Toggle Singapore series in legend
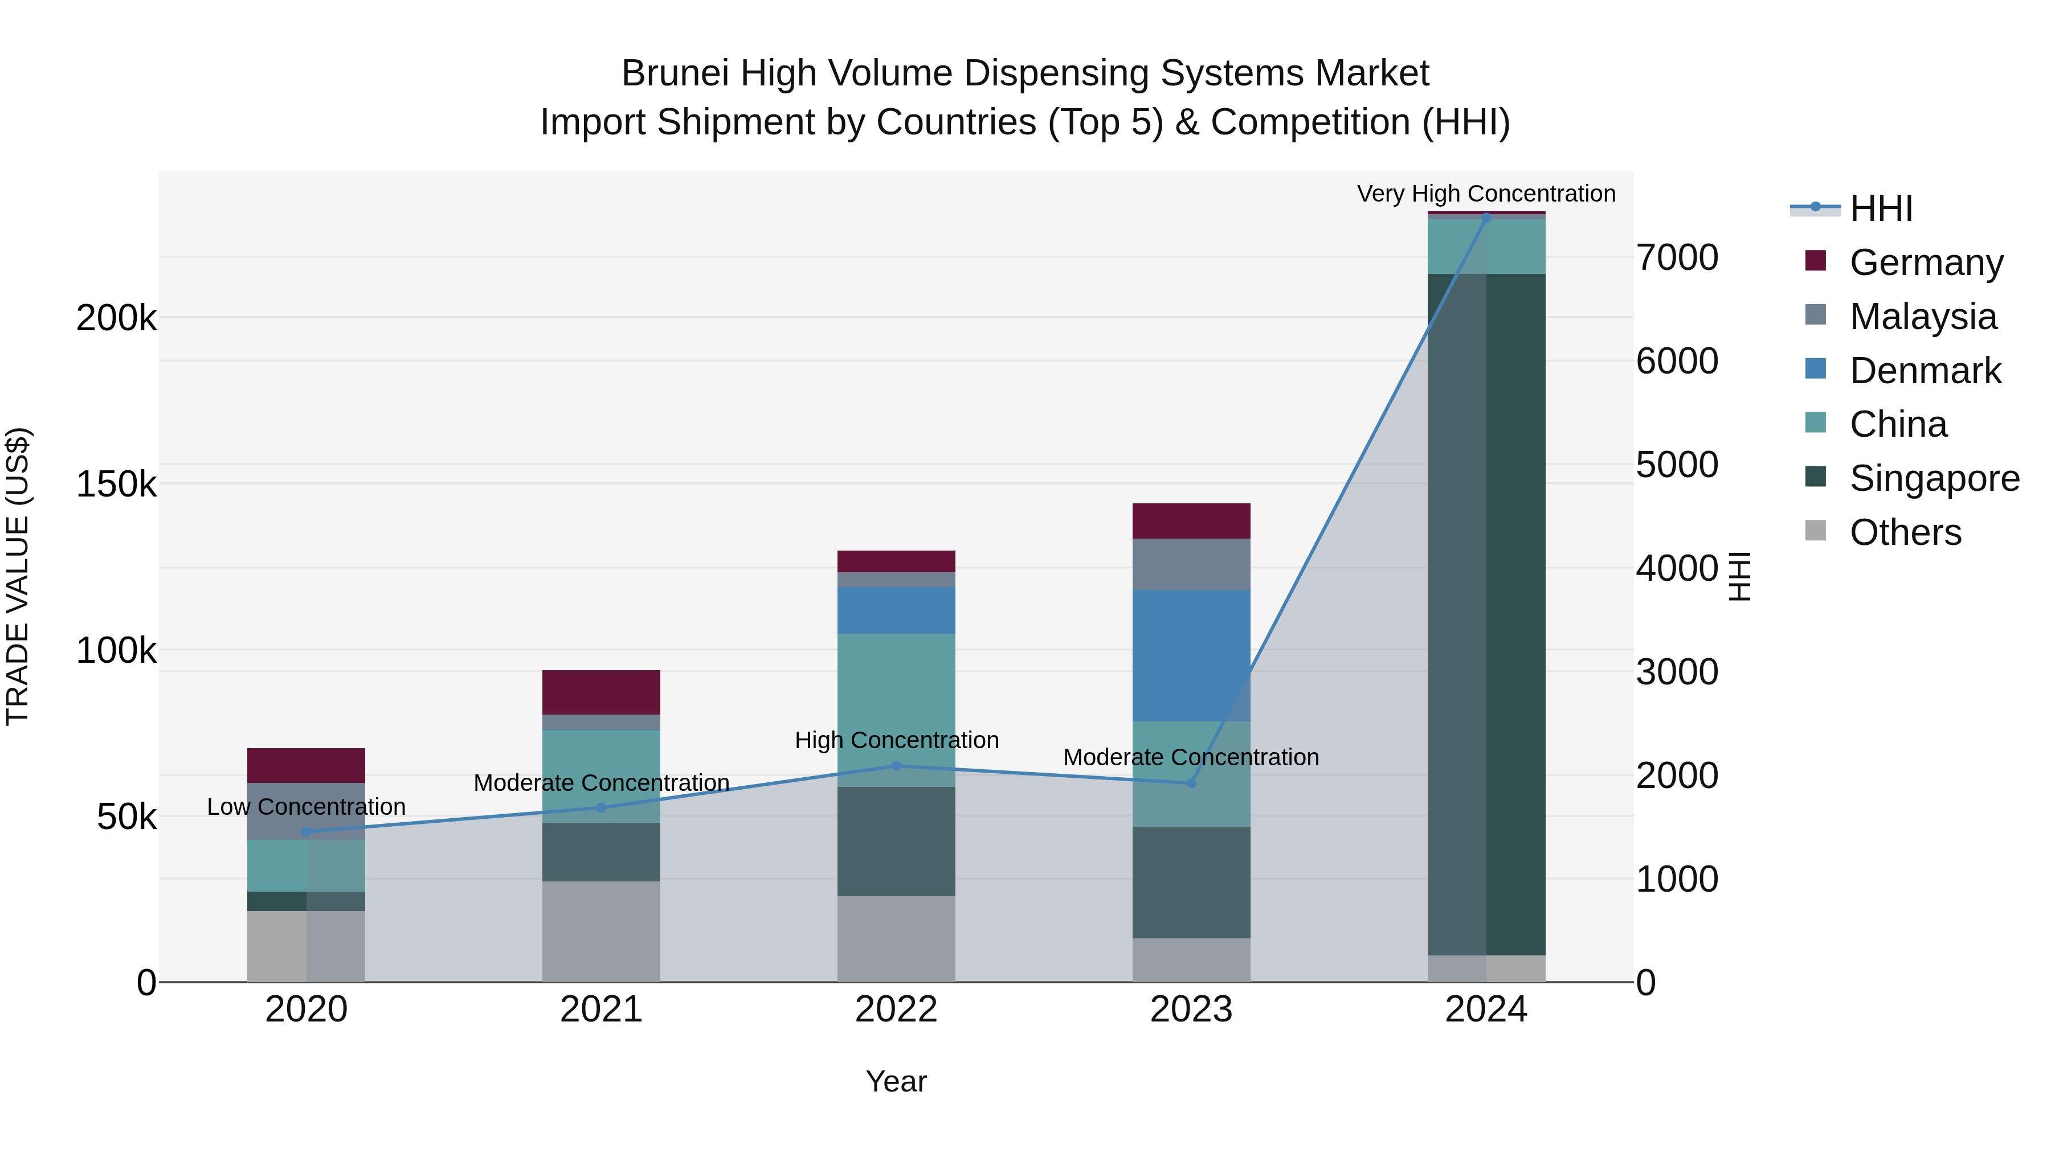 [1913, 478]
